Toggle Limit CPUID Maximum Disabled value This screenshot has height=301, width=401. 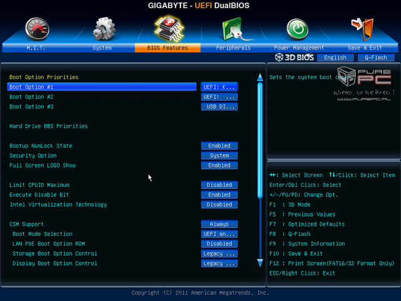point(219,185)
